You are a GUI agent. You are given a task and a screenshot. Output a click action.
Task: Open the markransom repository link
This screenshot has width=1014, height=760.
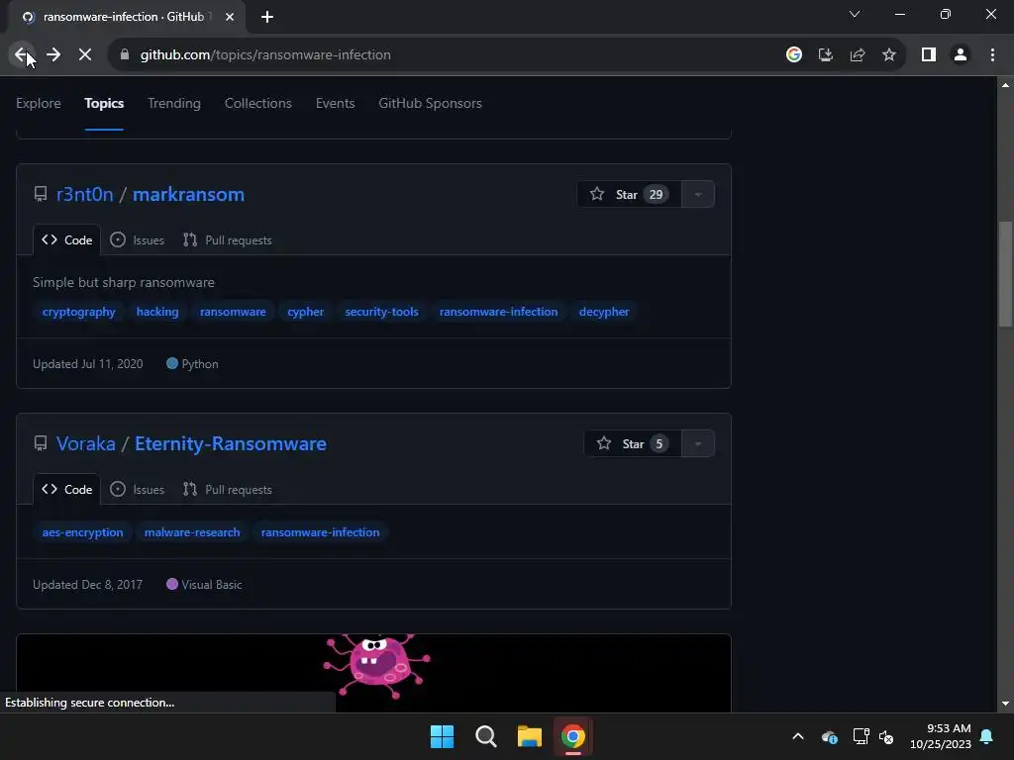tap(188, 194)
